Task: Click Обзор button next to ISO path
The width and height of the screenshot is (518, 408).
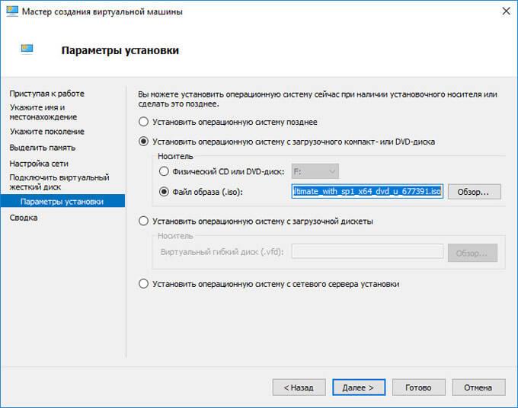Action: (x=473, y=191)
